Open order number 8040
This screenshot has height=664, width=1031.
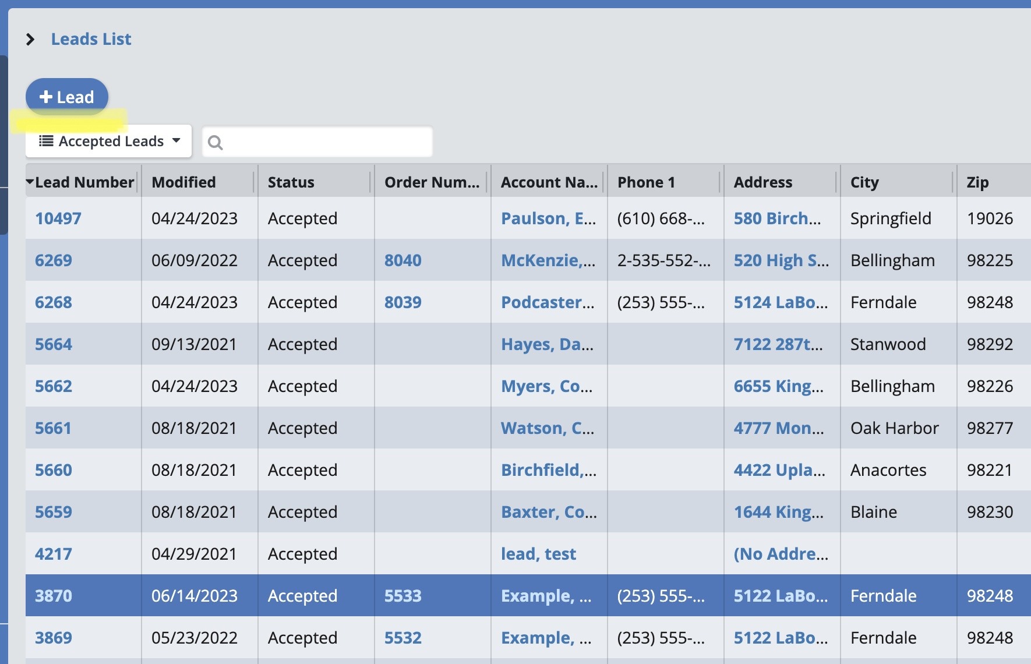(402, 260)
